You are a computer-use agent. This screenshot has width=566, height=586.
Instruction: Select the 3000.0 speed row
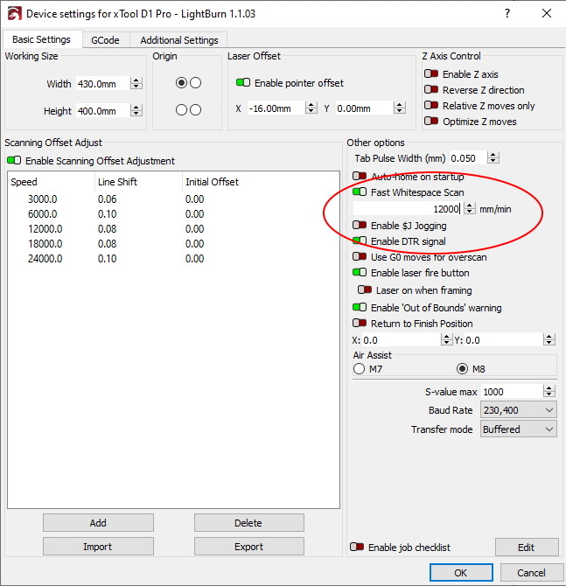point(173,199)
